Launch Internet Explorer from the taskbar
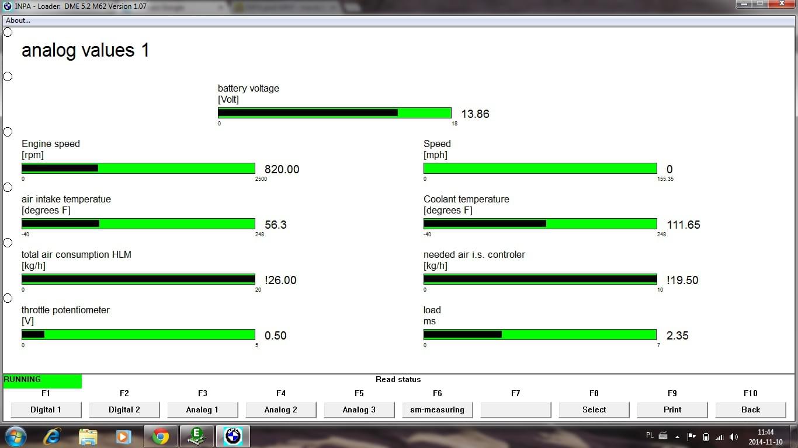This screenshot has height=448, width=798. click(53, 436)
